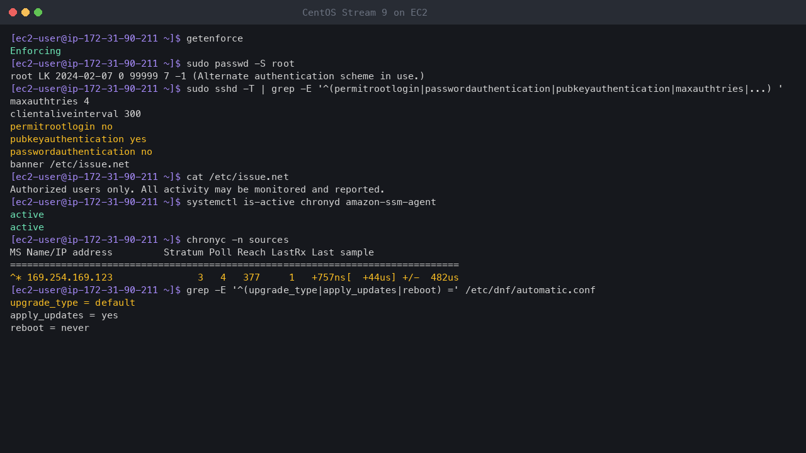Viewport: 806px width, 453px height.
Task: Select the "maxauthtries 4" output line
Action: tap(50, 101)
